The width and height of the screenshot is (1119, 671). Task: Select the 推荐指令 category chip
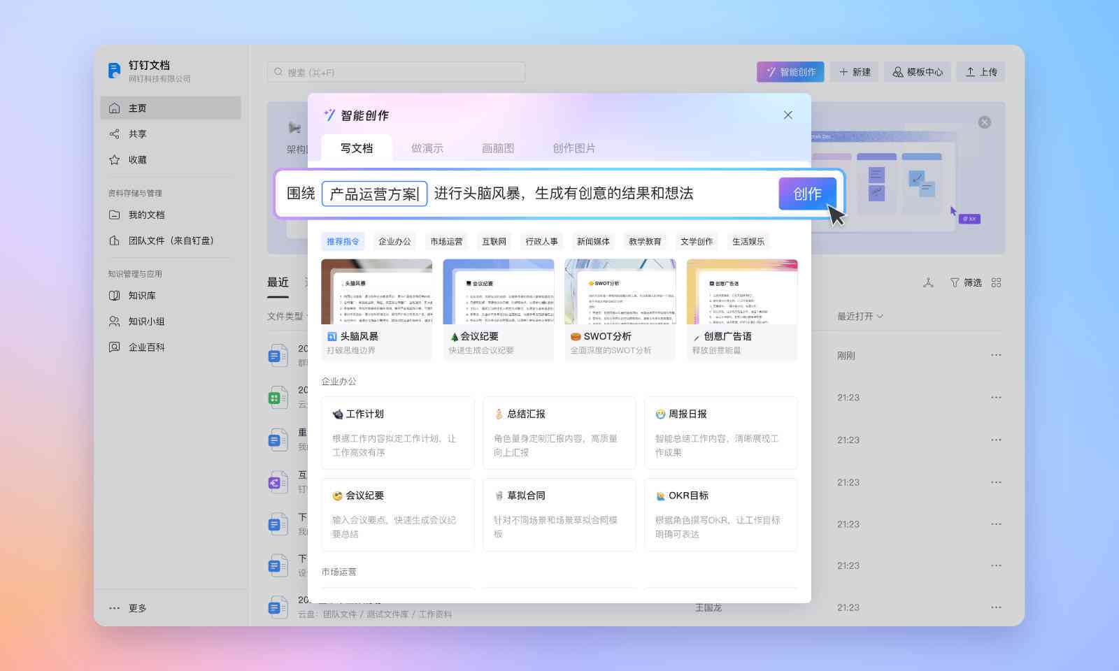pos(343,241)
